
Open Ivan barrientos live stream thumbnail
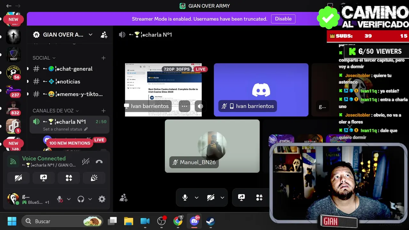point(163,90)
